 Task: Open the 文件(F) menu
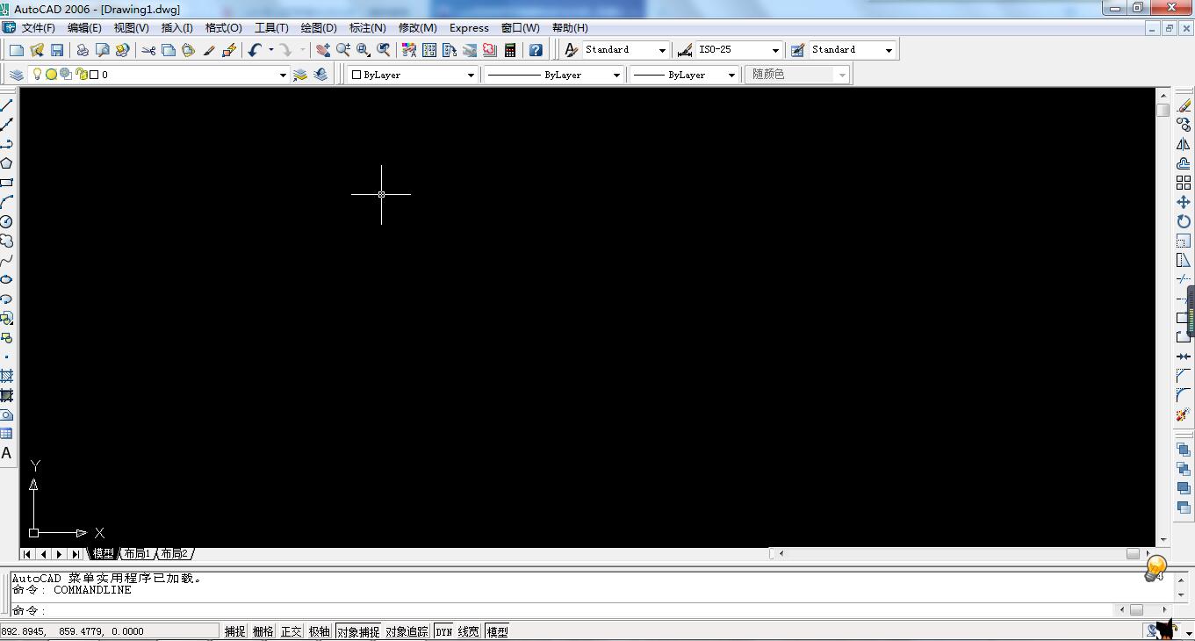pos(39,28)
